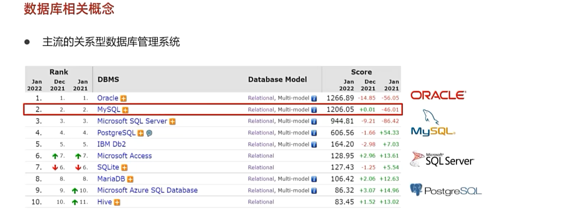Click the orange plus icon beside Hive
The height and width of the screenshot is (217, 588).
(117, 202)
